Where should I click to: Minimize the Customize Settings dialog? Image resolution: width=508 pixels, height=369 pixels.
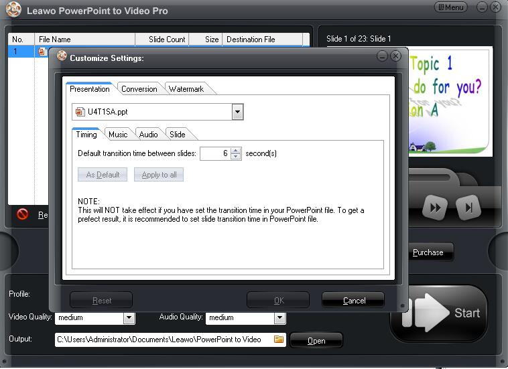(x=382, y=56)
